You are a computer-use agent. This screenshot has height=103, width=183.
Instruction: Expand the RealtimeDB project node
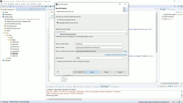click(1, 17)
